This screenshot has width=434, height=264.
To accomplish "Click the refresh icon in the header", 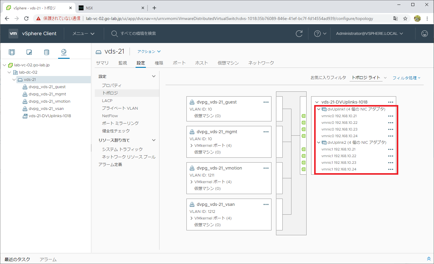I will tap(299, 34).
